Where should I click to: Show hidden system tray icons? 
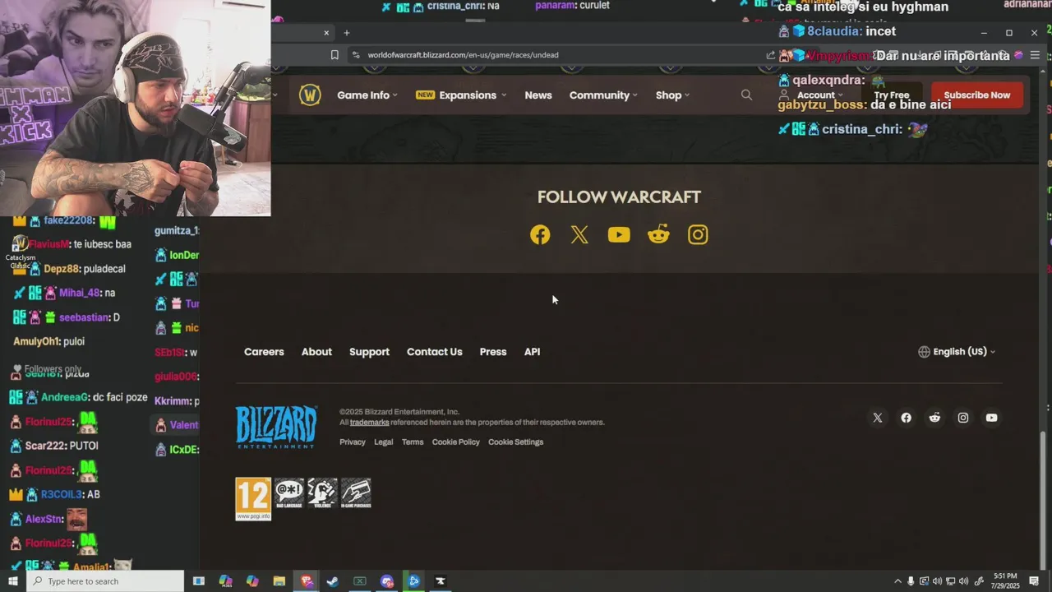coord(897,581)
